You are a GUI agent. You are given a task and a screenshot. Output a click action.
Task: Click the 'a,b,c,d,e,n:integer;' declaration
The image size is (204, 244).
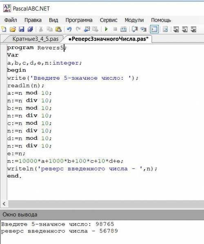[x=44, y=63]
